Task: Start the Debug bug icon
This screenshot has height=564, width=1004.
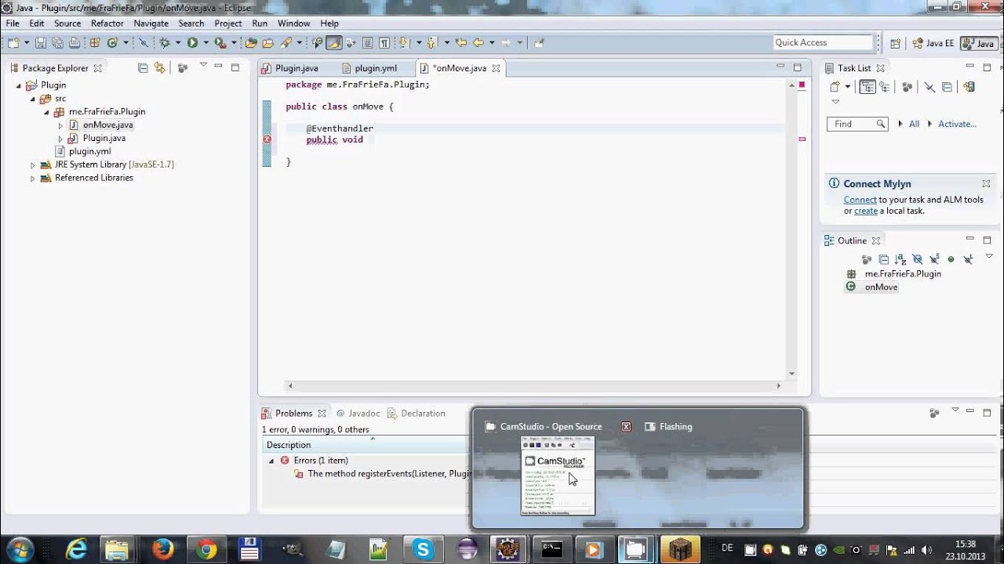Action: click(x=165, y=43)
